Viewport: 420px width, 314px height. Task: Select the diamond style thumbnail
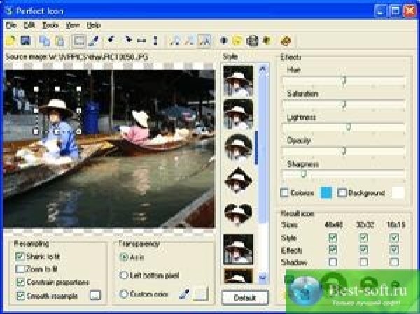click(238, 180)
